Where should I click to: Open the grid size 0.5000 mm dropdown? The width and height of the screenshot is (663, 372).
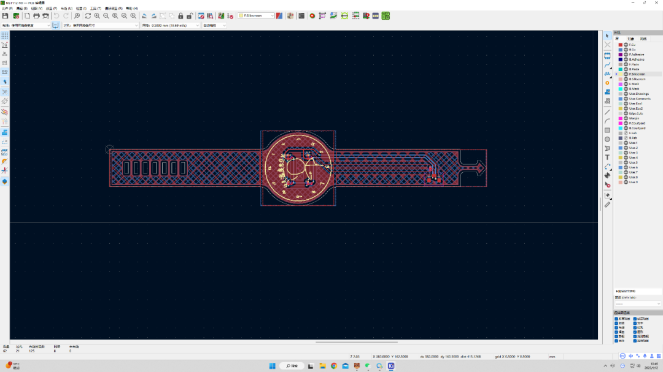(x=171, y=25)
